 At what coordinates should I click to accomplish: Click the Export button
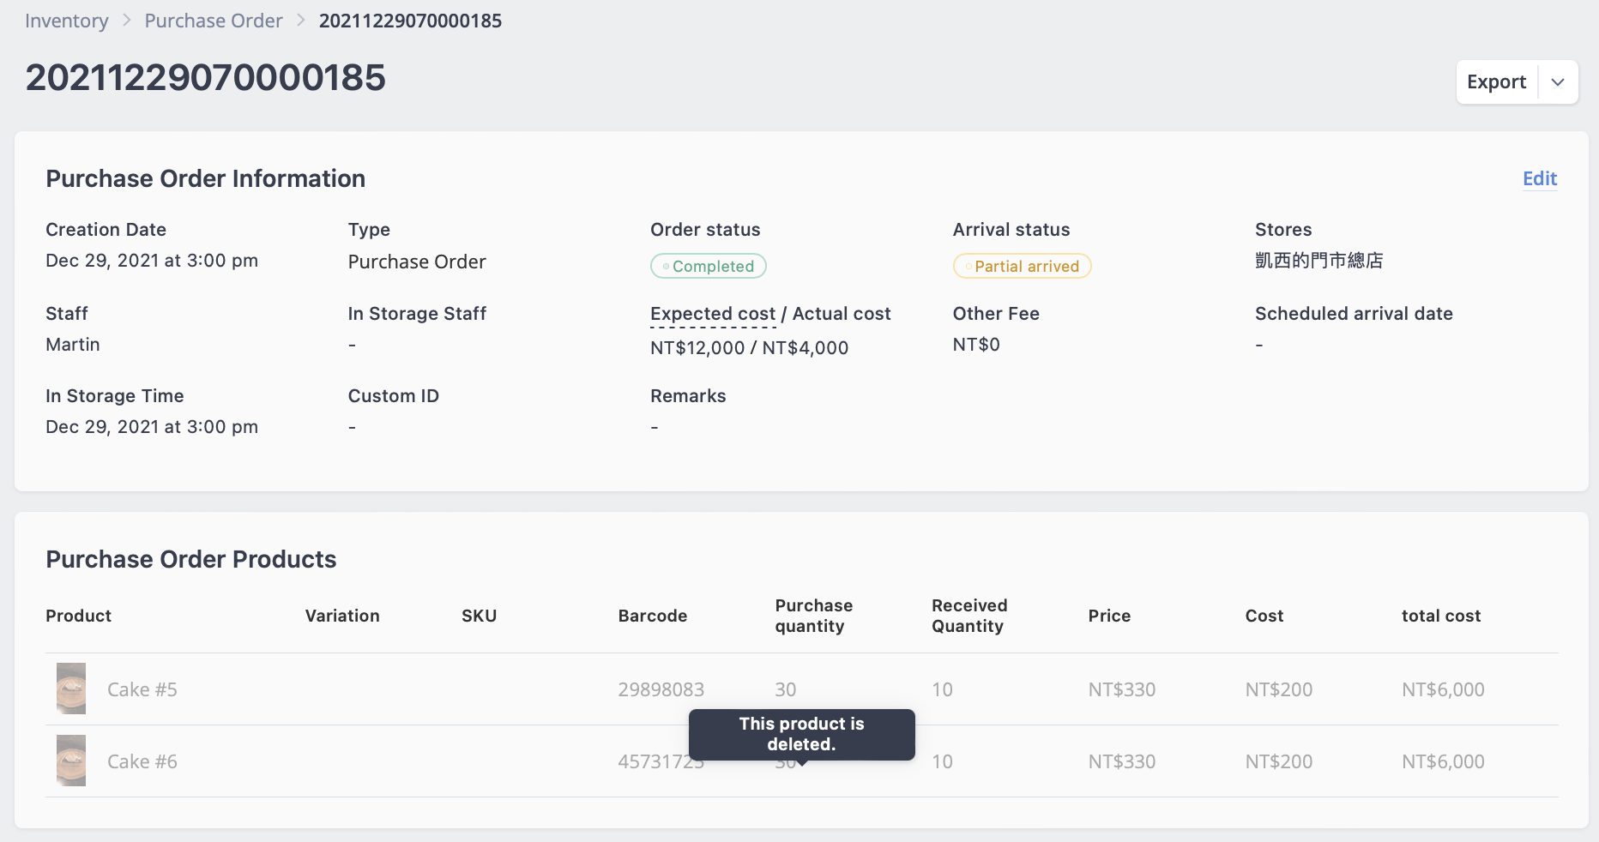pos(1497,82)
